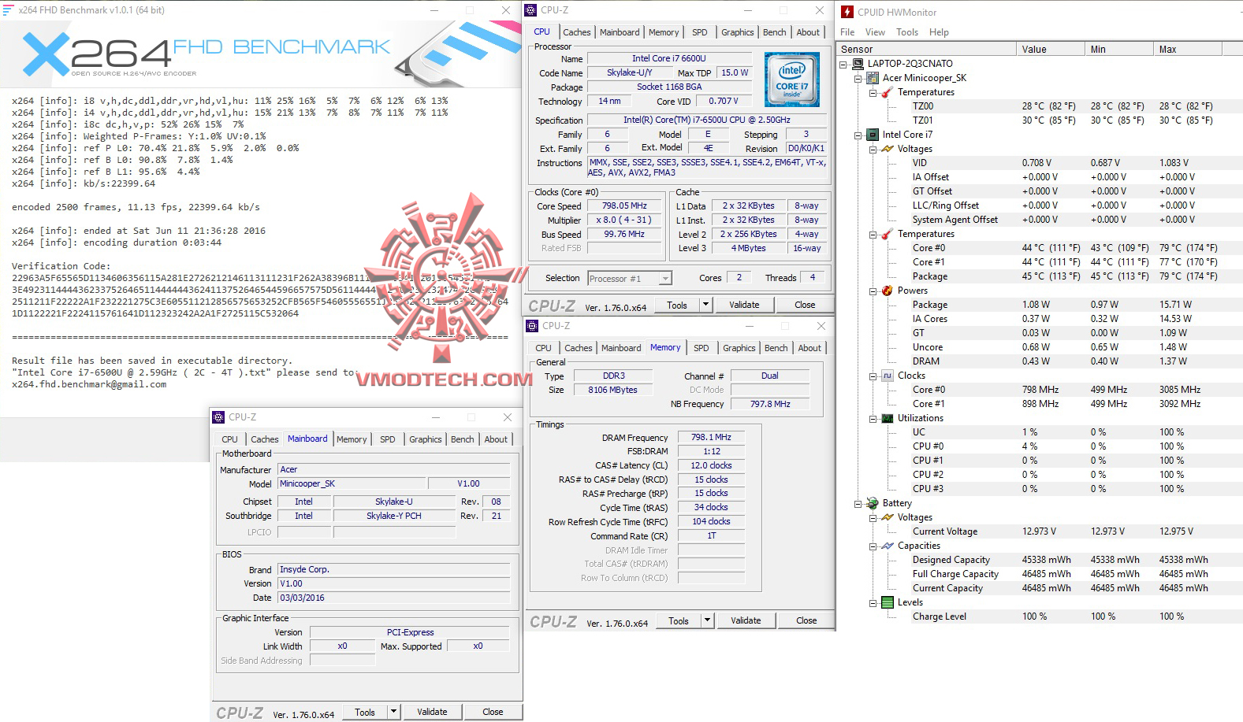Open the File menu in HWMonitor
Image resolution: width=1243 pixels, height=722 pixels.
[x=847, y=32]
